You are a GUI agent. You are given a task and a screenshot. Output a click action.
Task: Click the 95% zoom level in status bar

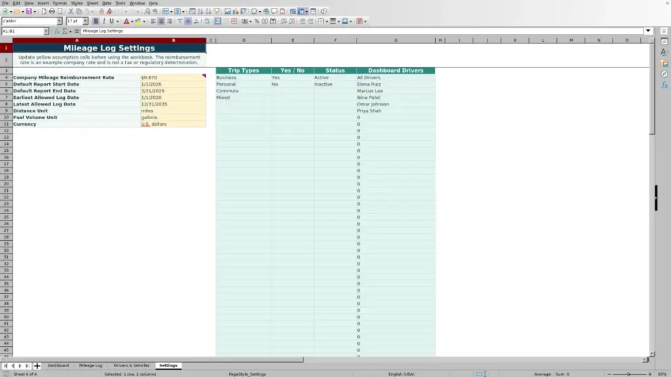(662, 374)
